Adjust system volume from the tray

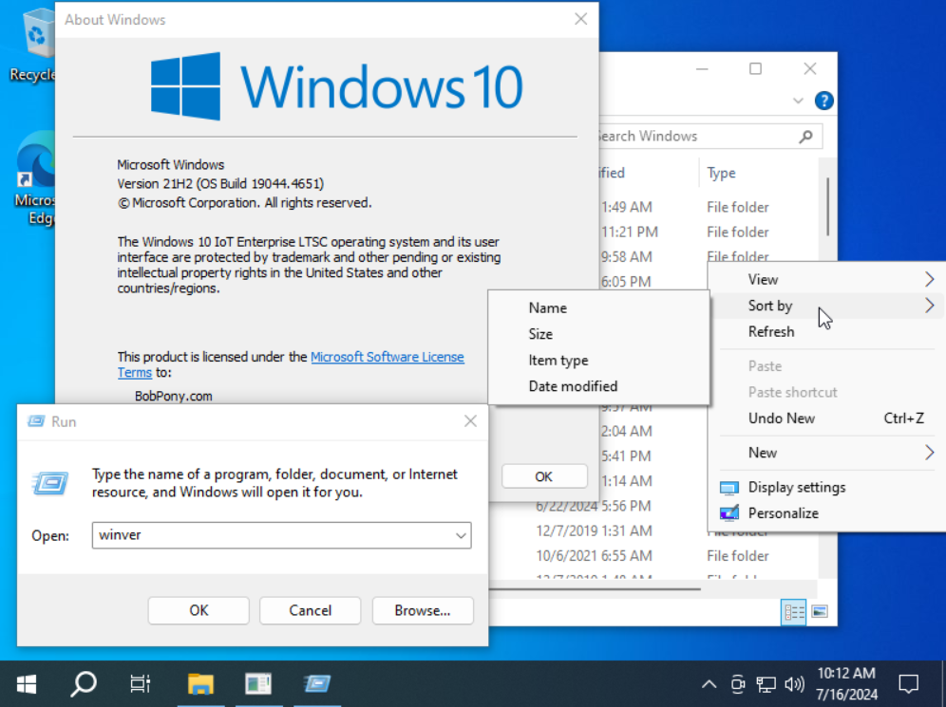click(795, 683)
